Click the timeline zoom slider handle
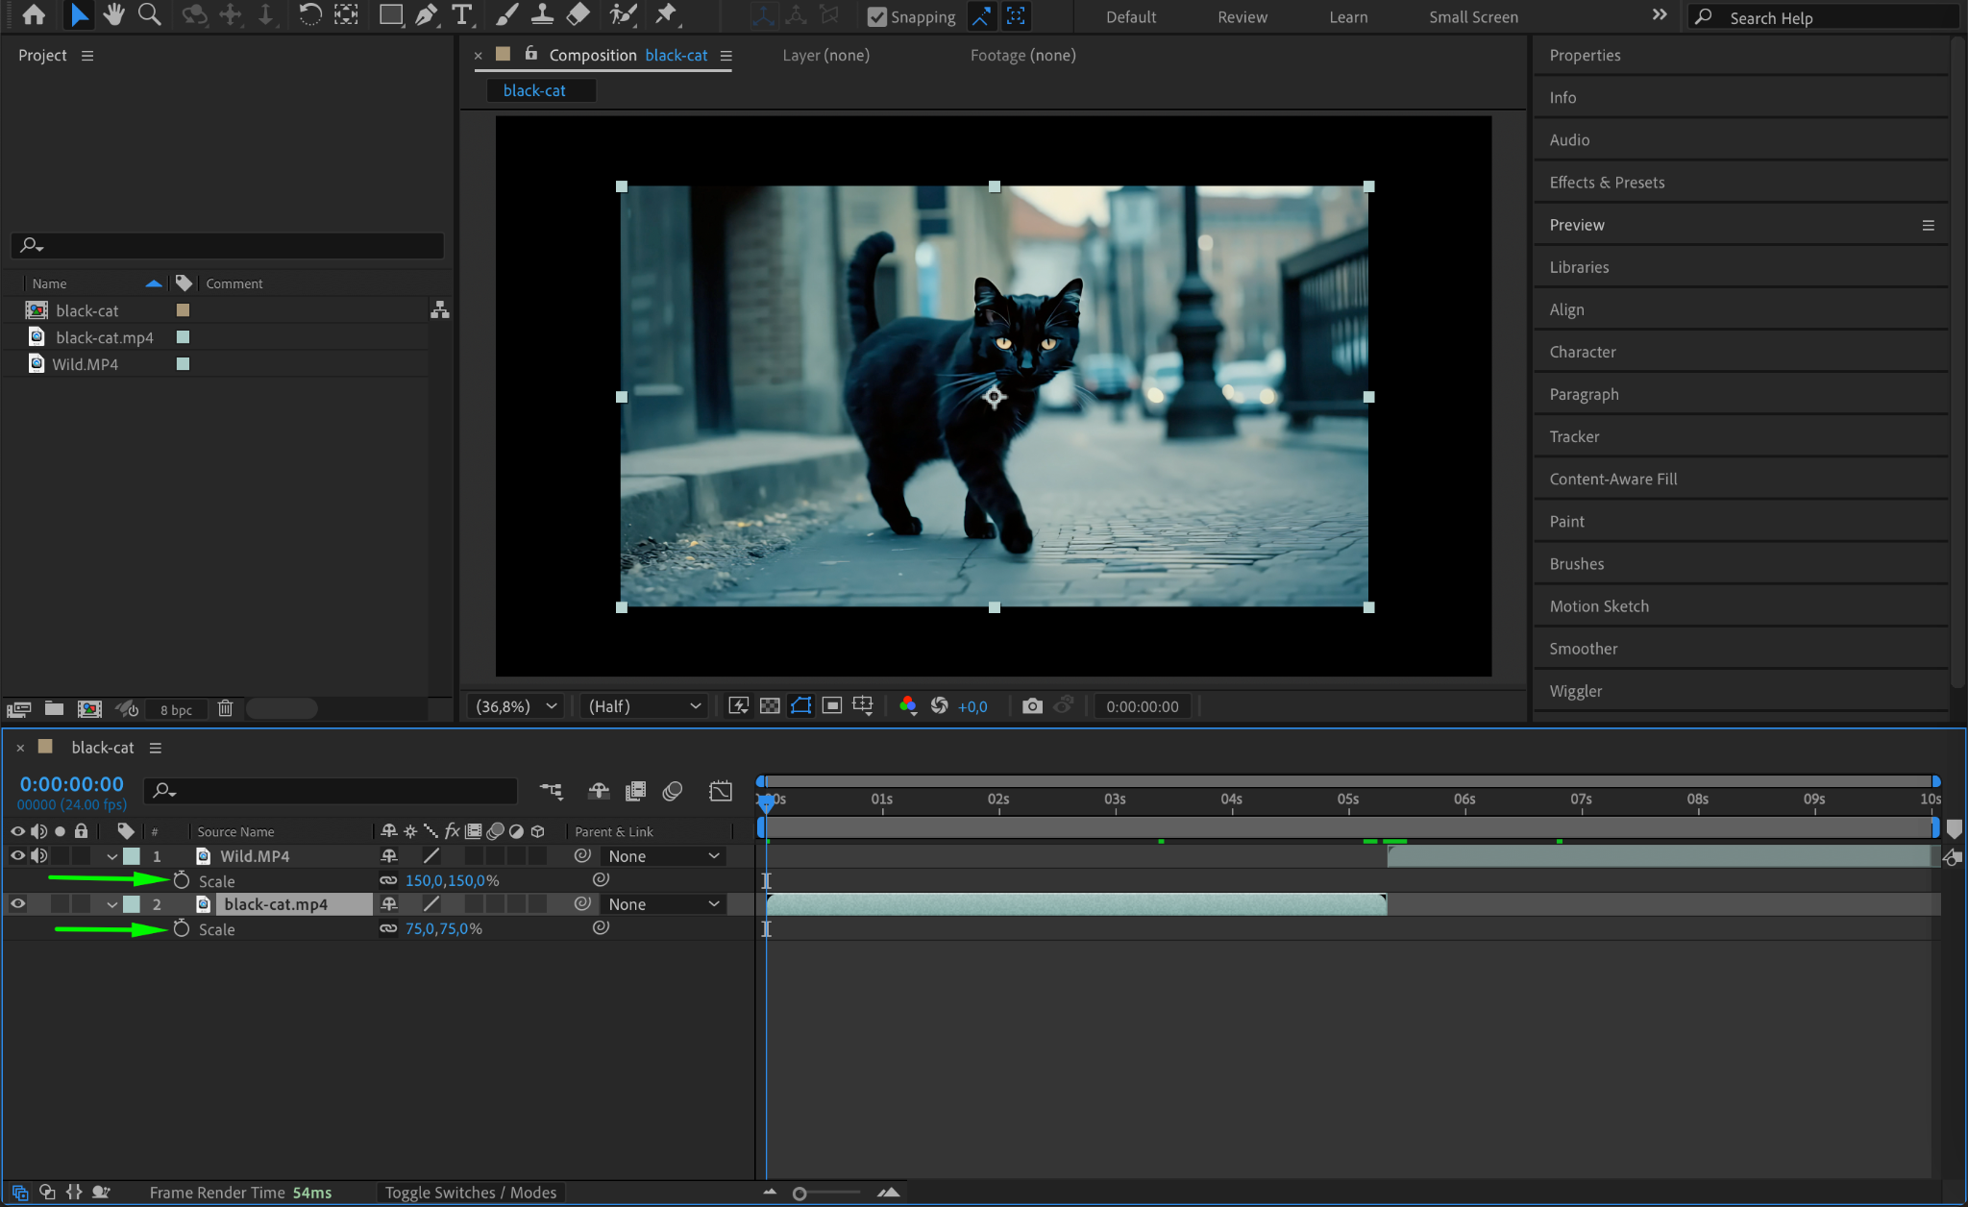This screenshot has height=1207, width=1968. [x=799, y=1194]
